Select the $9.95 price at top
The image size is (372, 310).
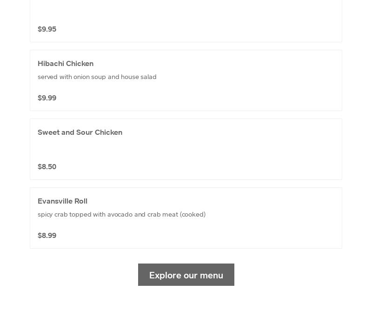click(x=47, y=29)
